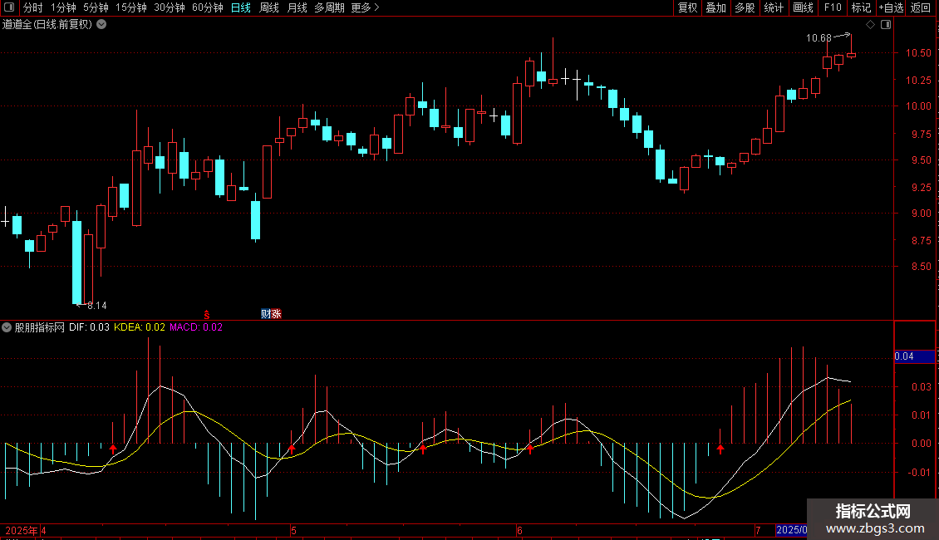The width and height of the screenshot is (939, 540).
Task: Click the 复权 button
Action: click(x=687, y=7)
